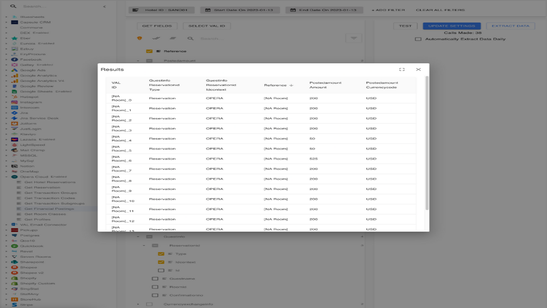Viewport: 547px width, 308px height.
Task: Click the Lazada icon
Action: click(x=15, y=139)
